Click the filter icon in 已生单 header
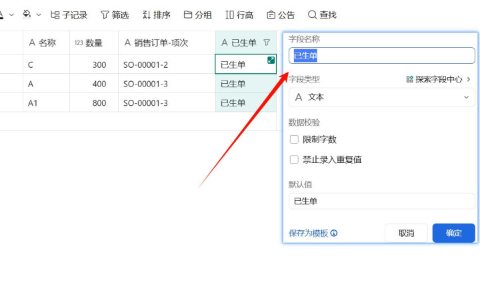 267,43
